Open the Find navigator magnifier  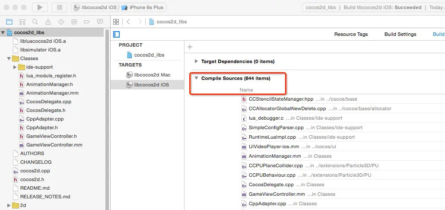click(35, 22)
